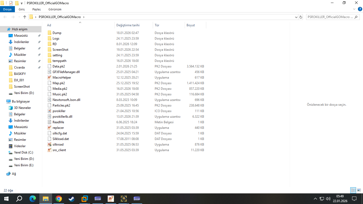Select DJI_001 in the navigation pane
This screenshot has height=204, width=363.
pyautogui.click(x=19, y=80)
